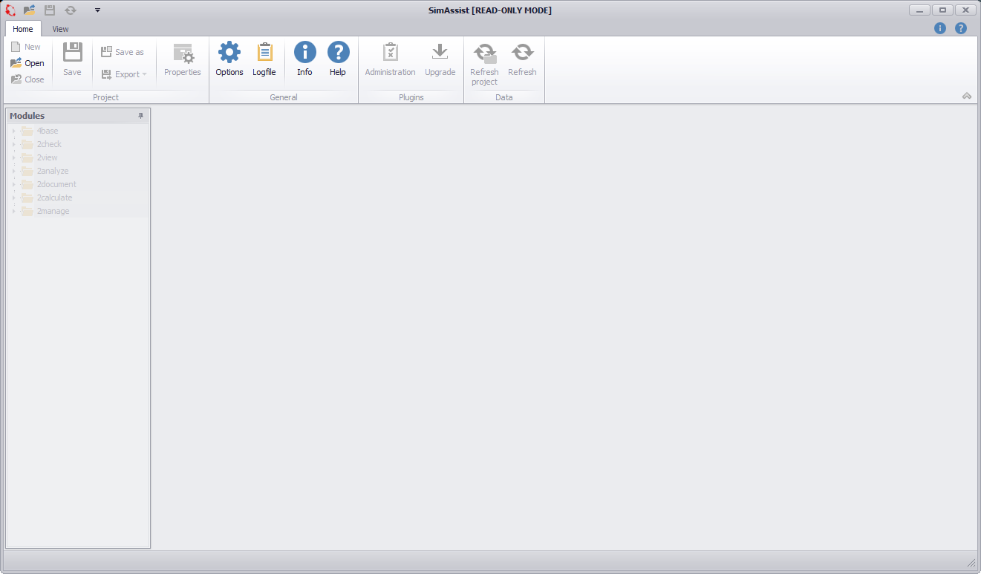The width and height of the screenshot is (981, 574).
Task: Open project Options settings
Action: tap(229, 59)
